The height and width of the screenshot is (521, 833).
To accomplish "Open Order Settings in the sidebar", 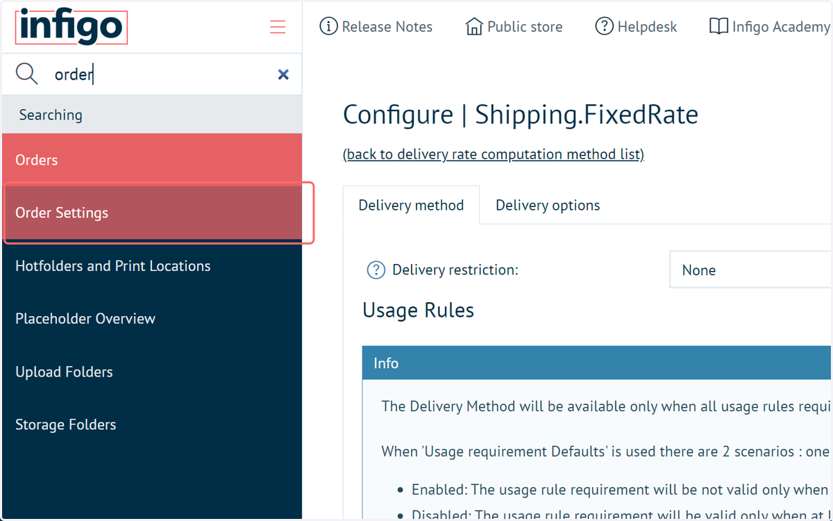I will pos(152,213).
